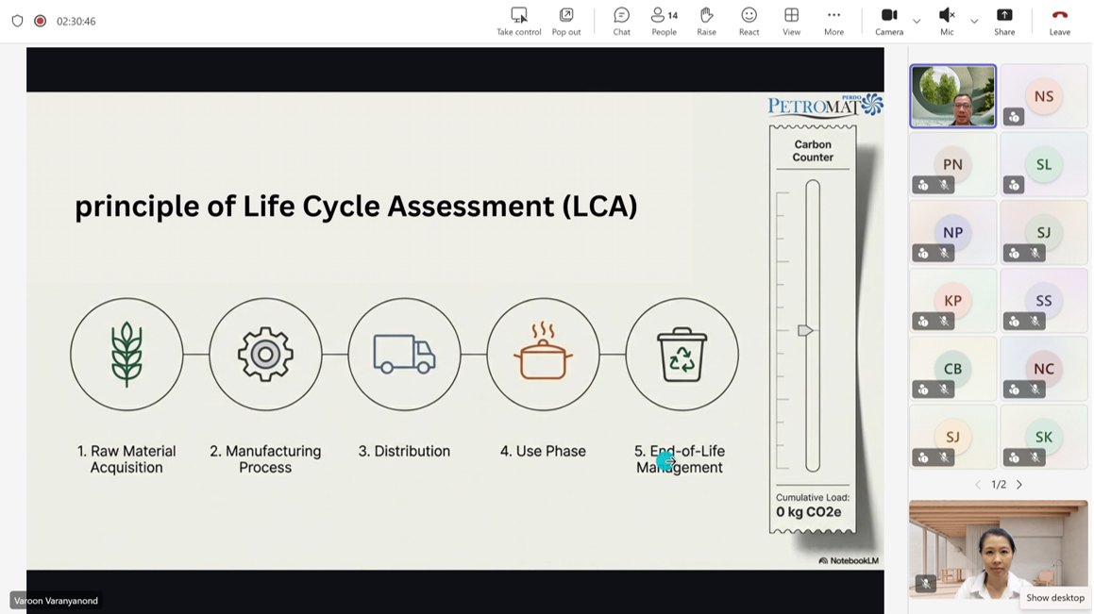Leave the meeting
Viewport: 1094px width, 614px height.
click(x=1059, y=21)
